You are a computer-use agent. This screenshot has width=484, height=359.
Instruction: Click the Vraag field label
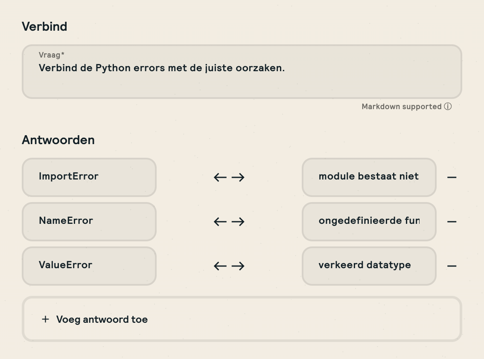[x=51, y=55]
